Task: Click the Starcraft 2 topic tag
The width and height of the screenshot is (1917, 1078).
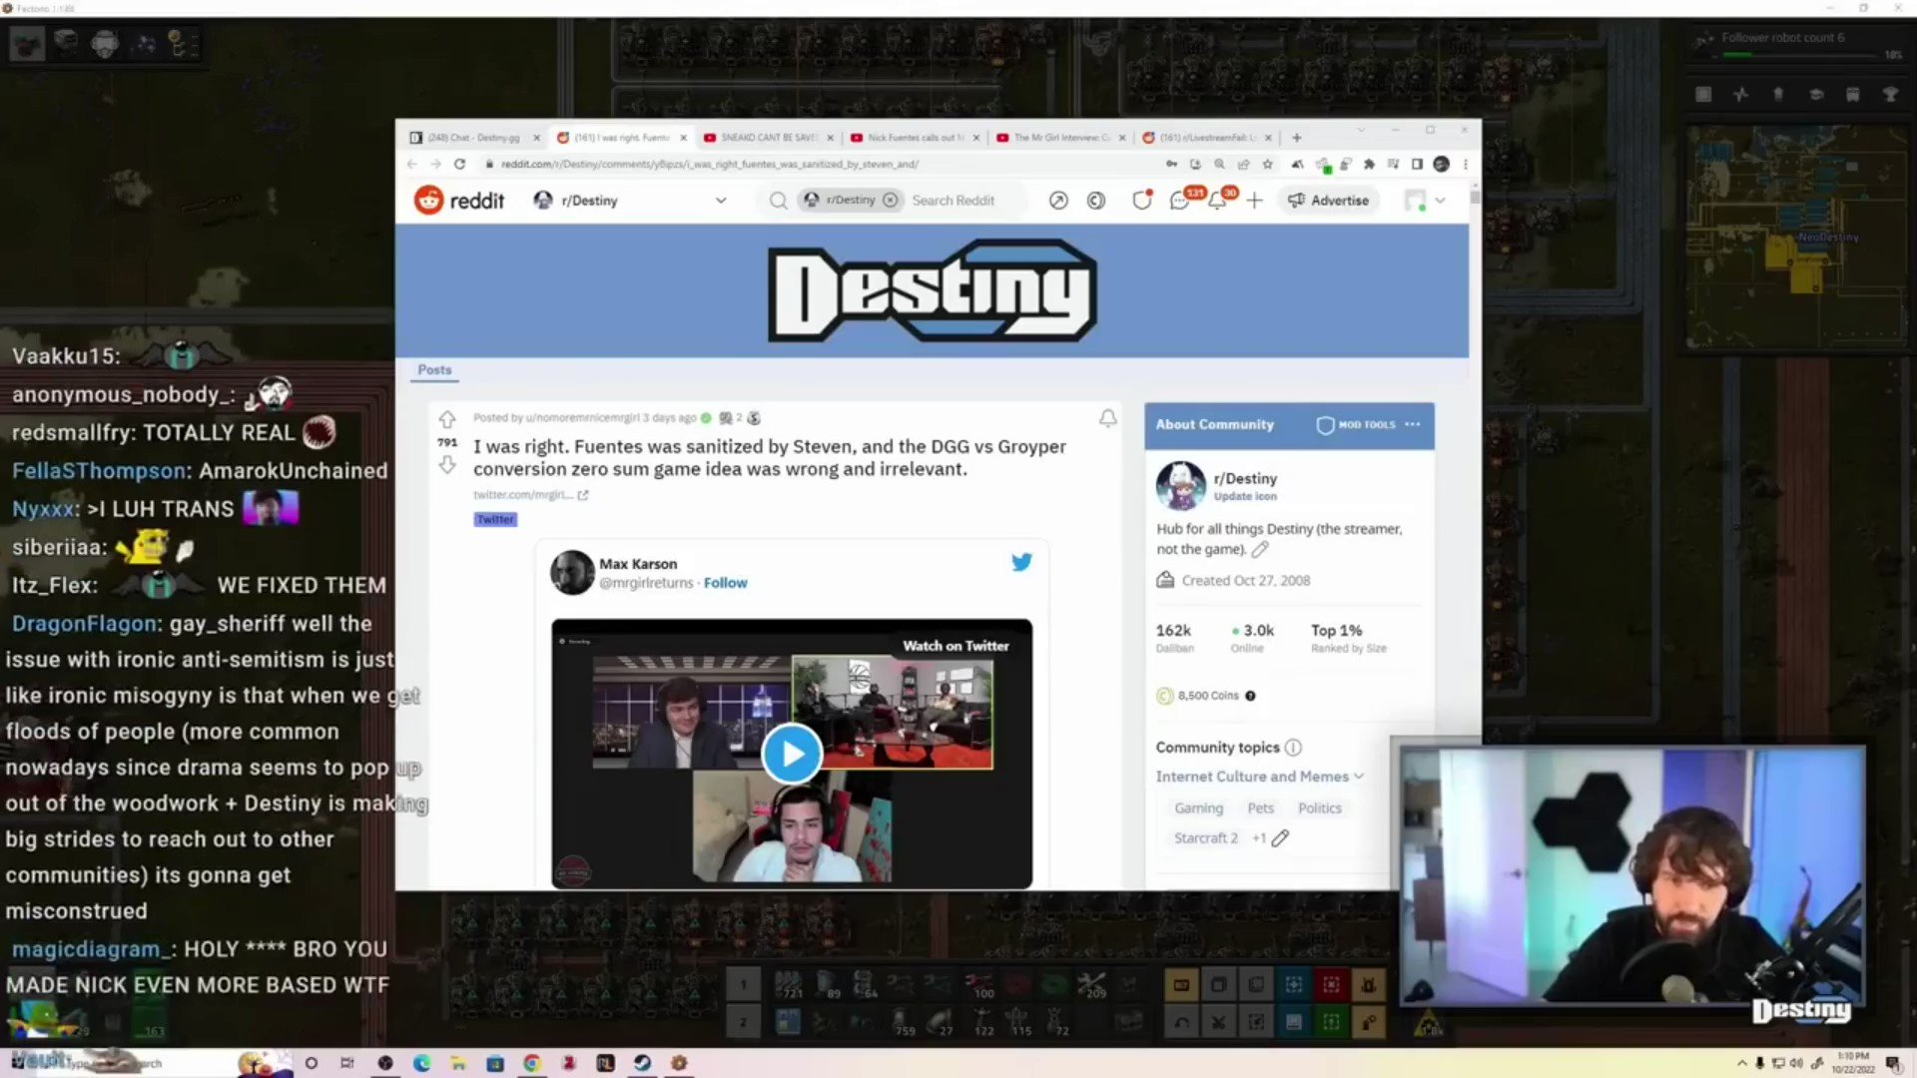Action: [1205, 838]
